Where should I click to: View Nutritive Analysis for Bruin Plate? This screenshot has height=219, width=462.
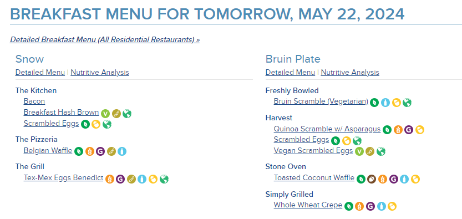tap(350, 72)
